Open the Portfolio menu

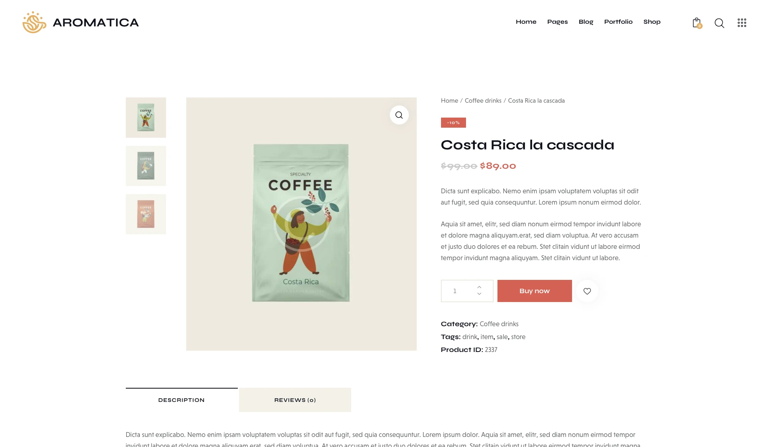pos(618,22)
